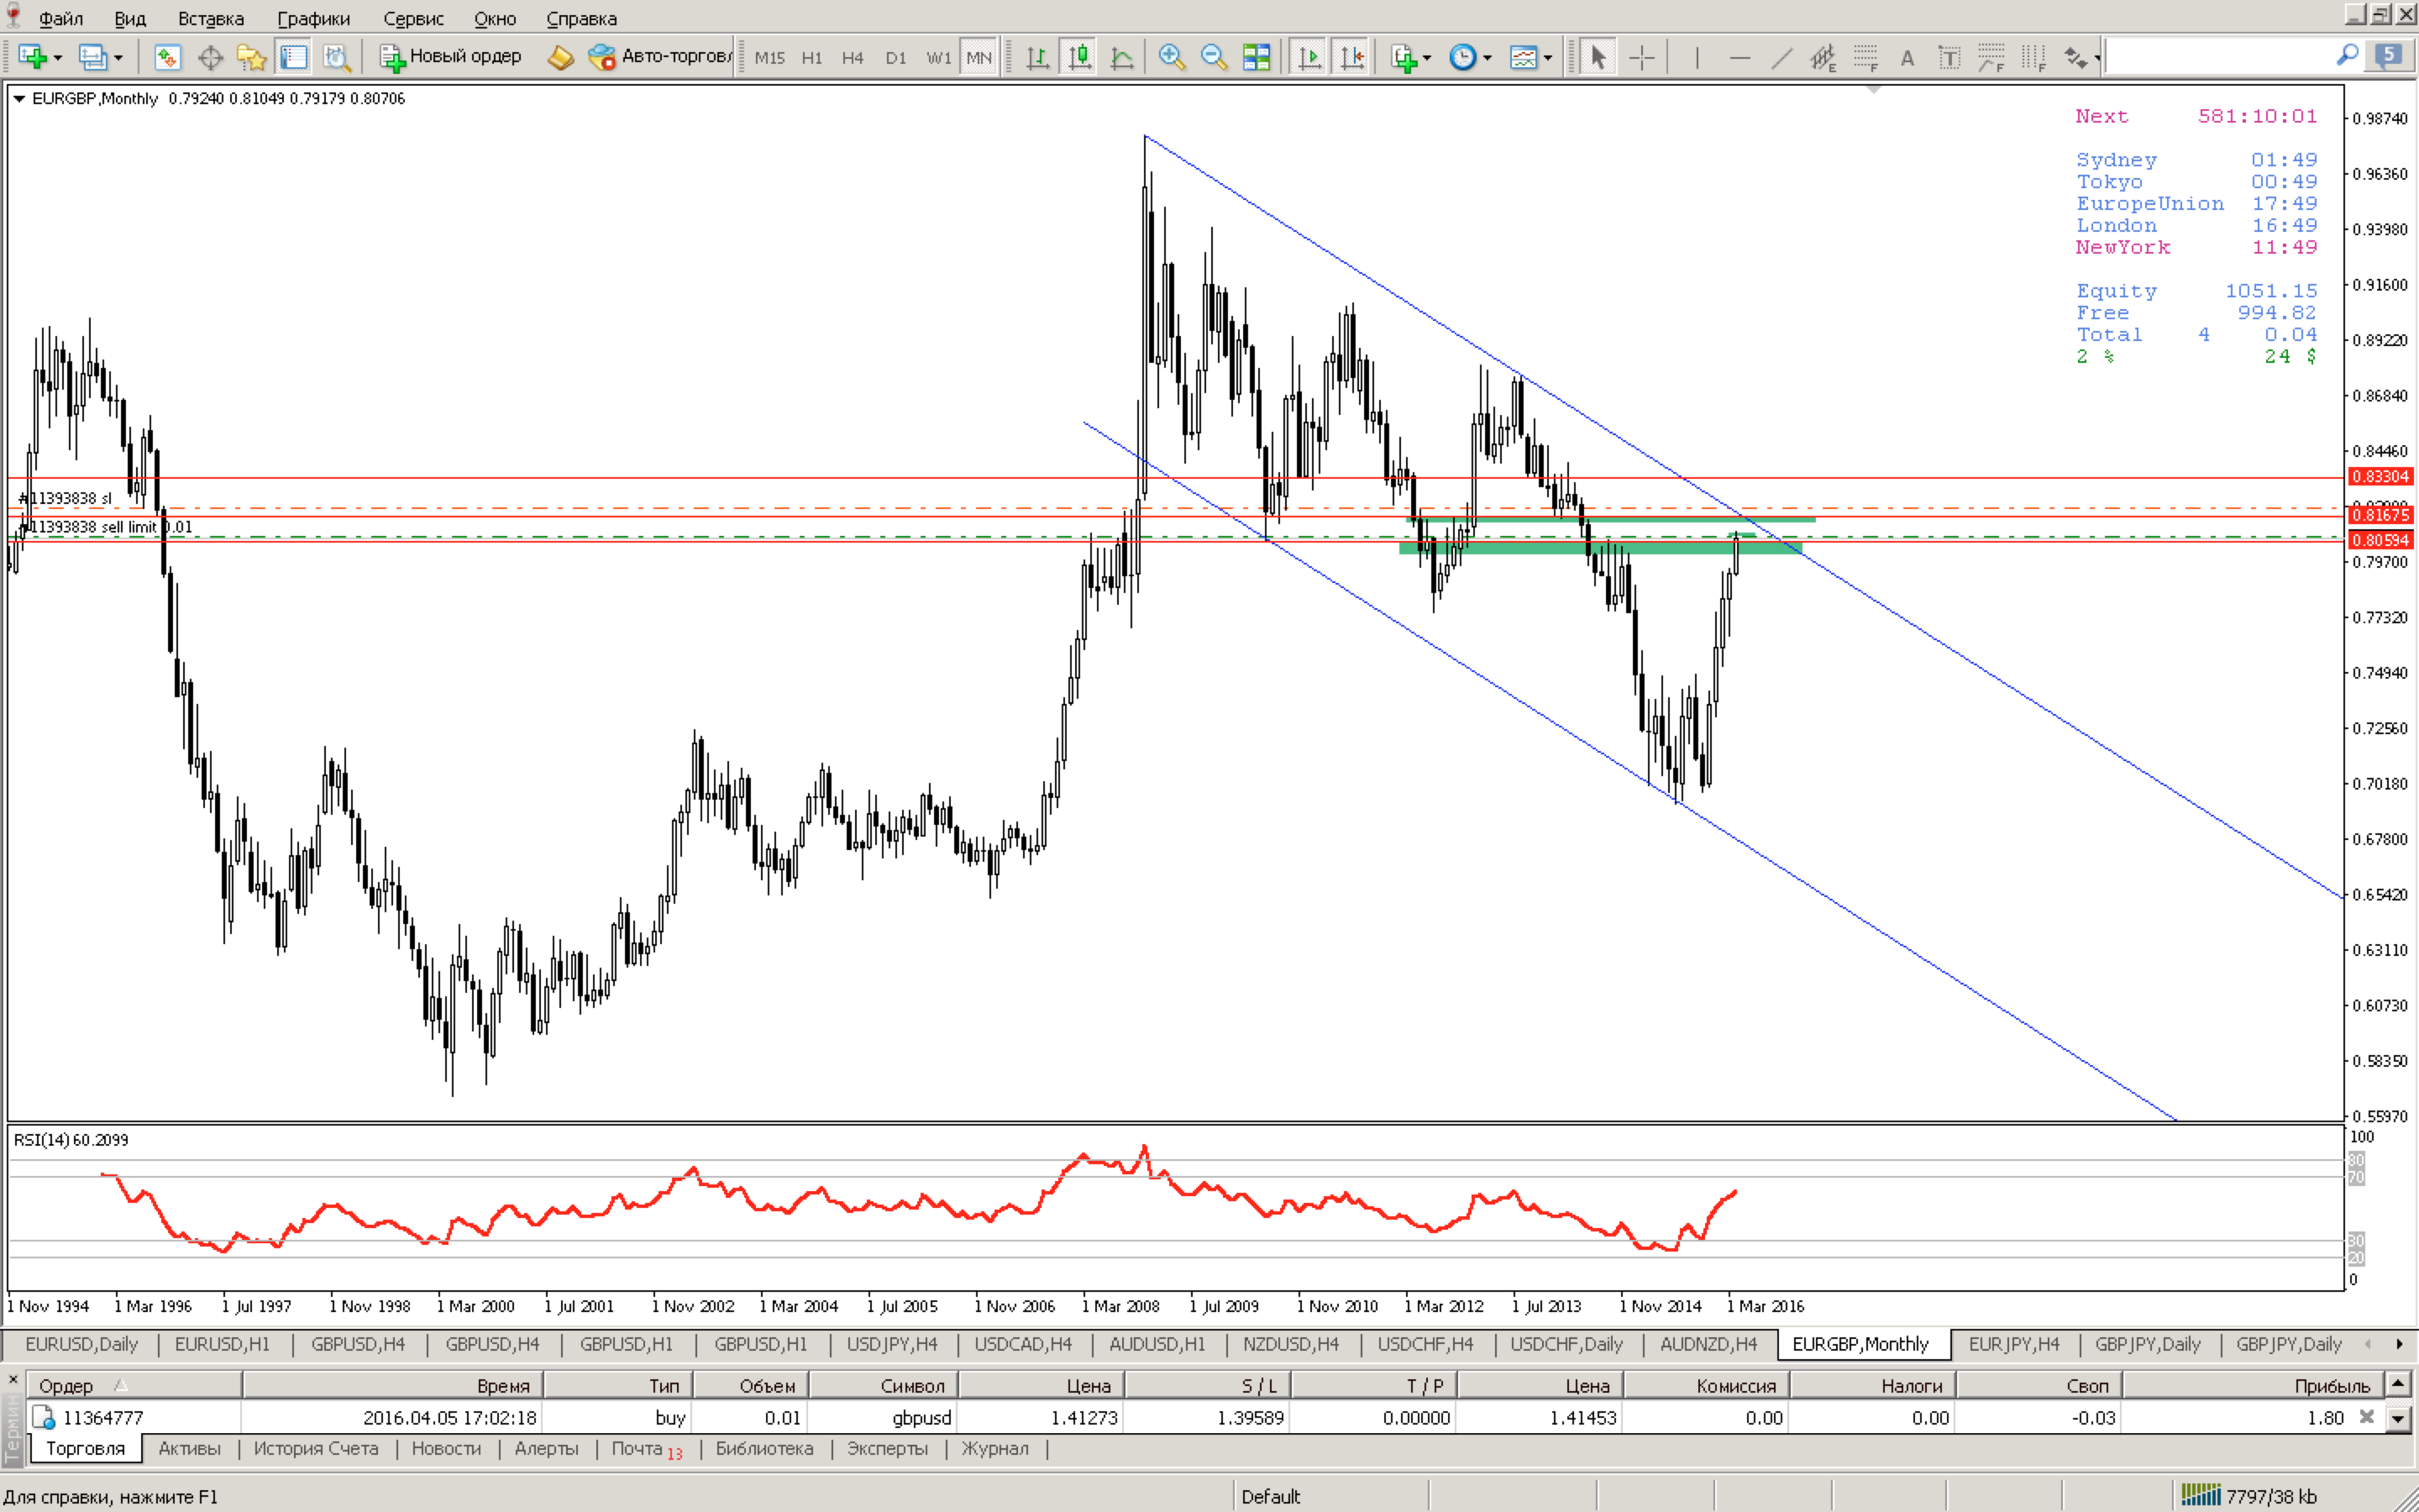Toggle the MN monthly timeframe button
2419x1512 pixels.
[979, 58]
